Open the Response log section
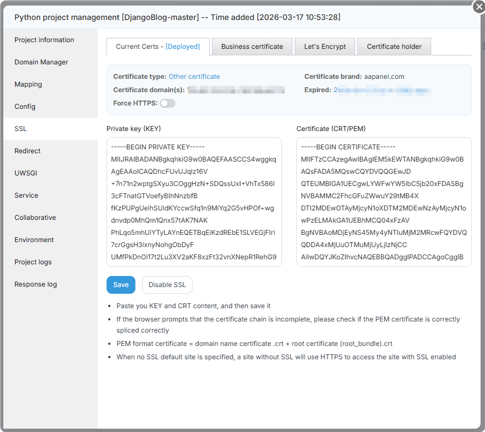The width and height of the screenshot is (485, 432). click(36, 284)
